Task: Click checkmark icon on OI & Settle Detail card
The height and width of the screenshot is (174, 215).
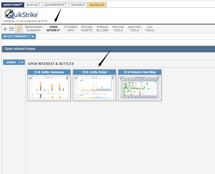Action: [x=76, y=78]
